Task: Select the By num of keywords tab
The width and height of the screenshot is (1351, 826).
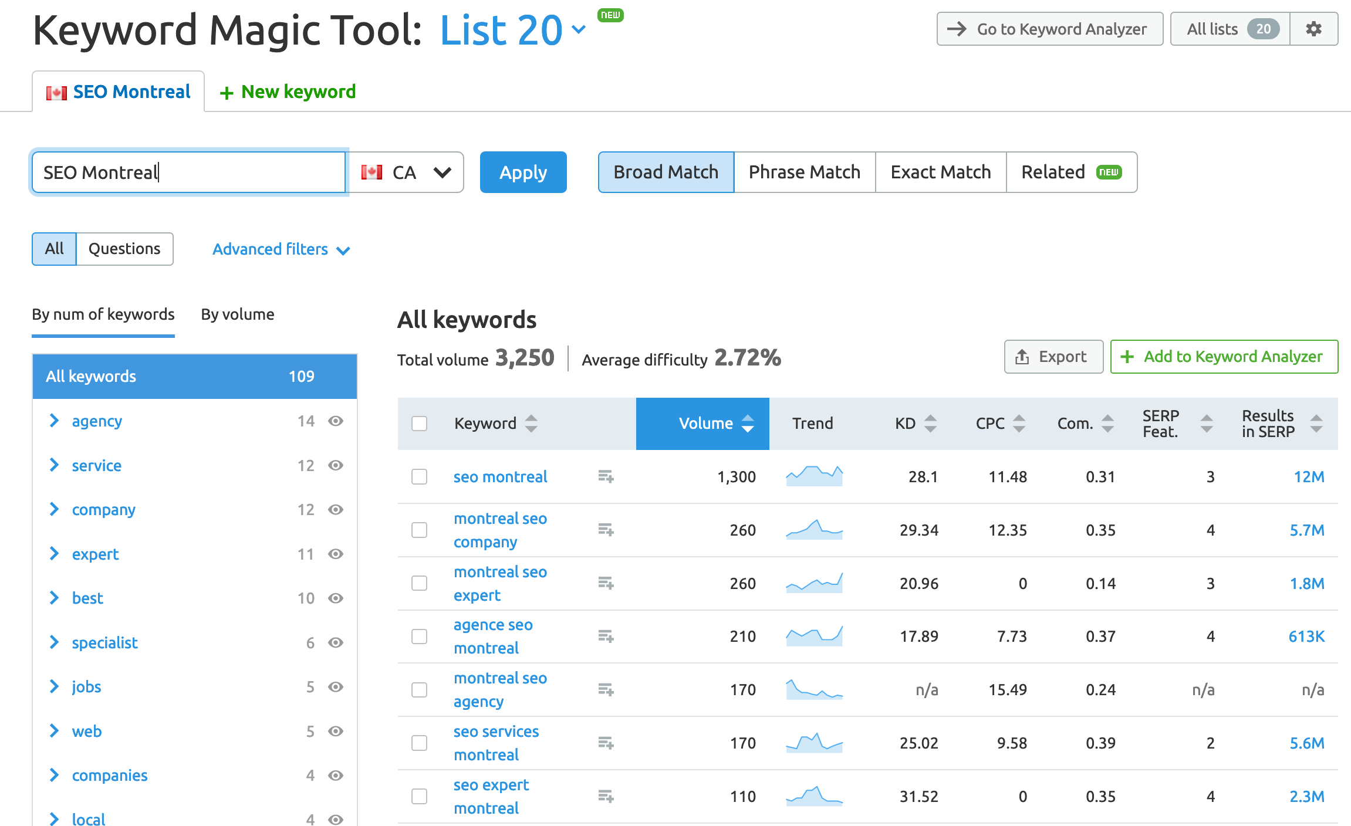Action: tap(103, 314)
